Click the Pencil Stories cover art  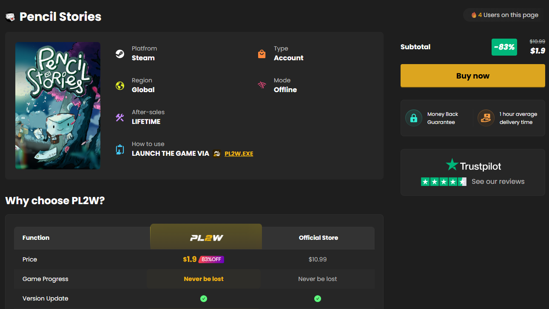[58, 106]
